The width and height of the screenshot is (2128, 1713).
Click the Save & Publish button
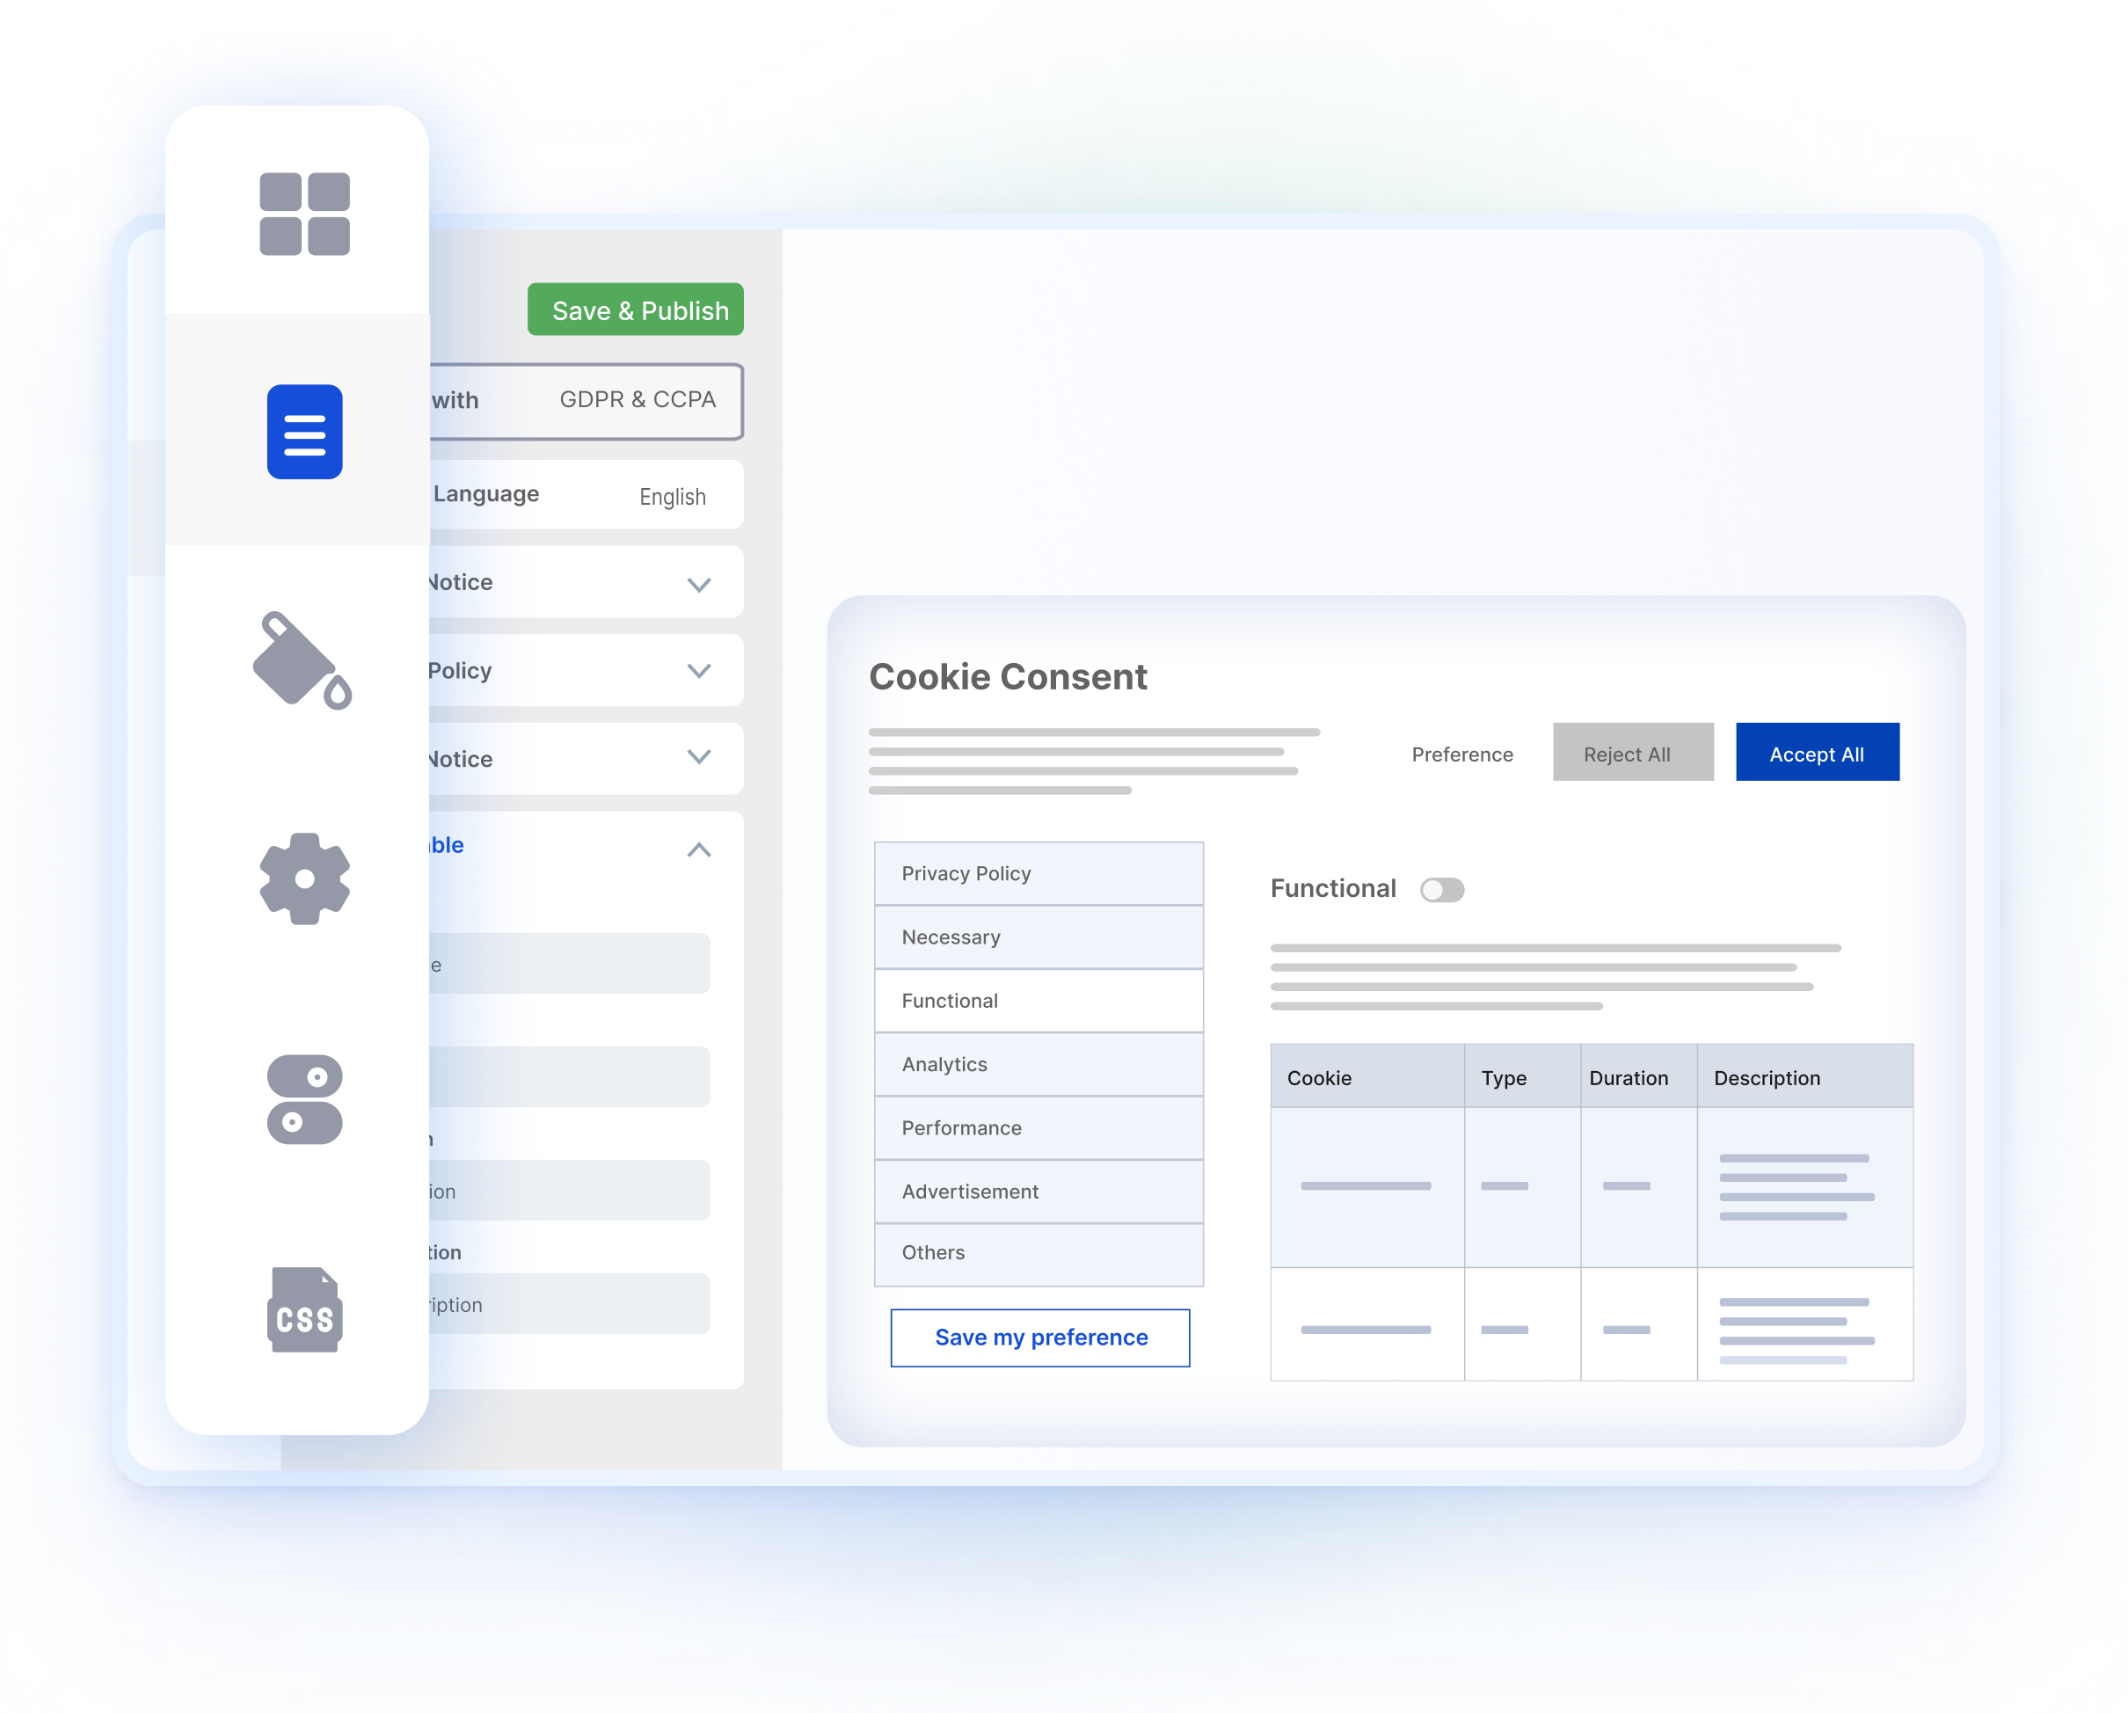pos(638,310)
